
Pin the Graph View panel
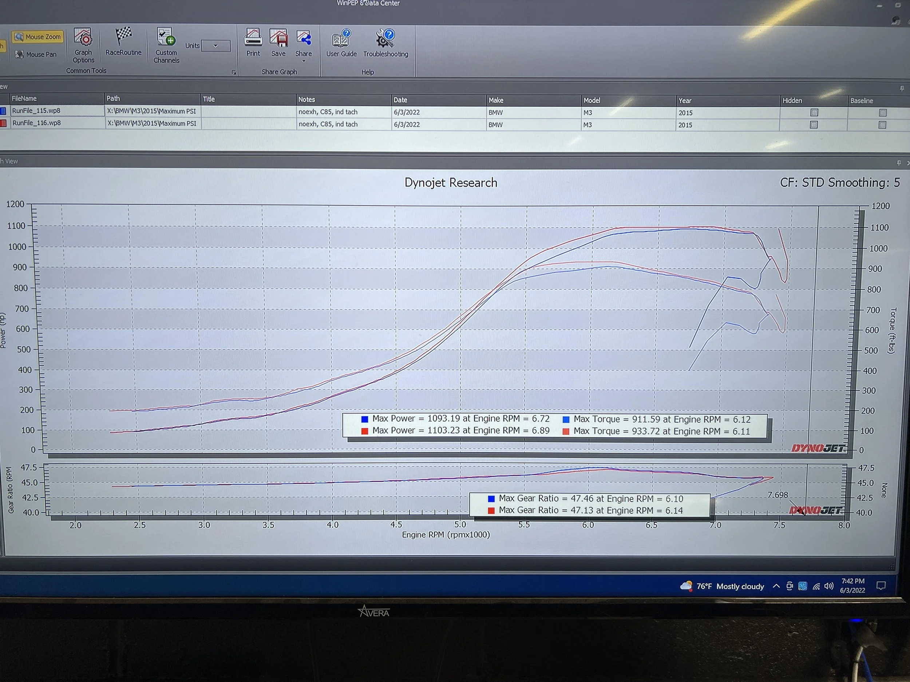(x=898, y=163)
